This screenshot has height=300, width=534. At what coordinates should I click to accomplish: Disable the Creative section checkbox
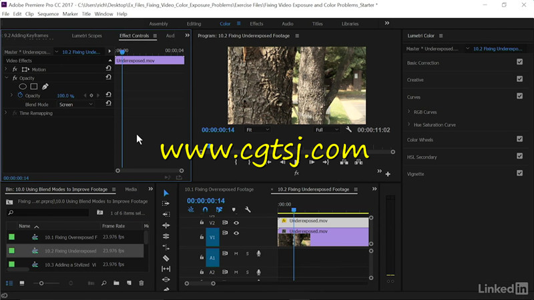(519, 79)
